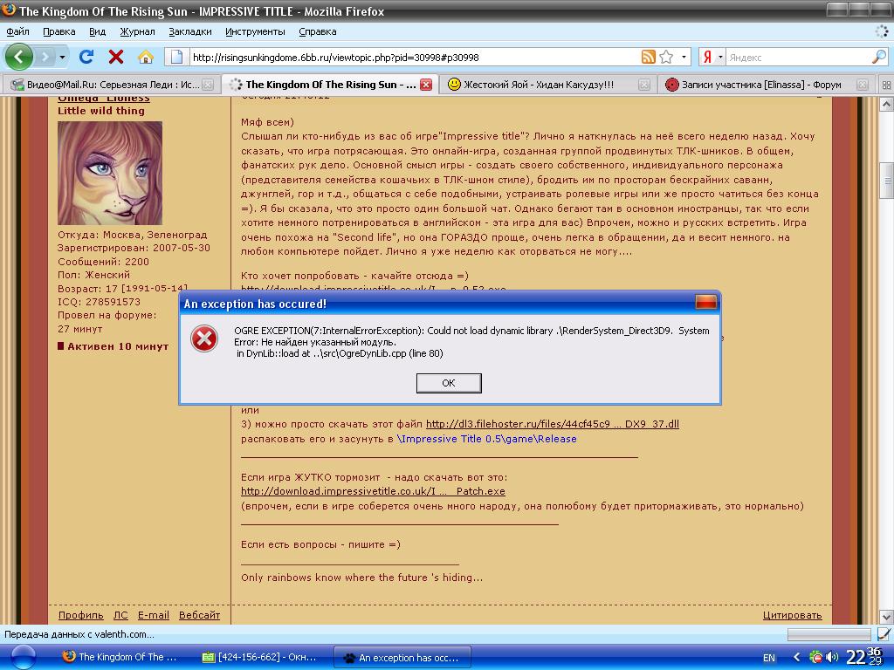Open the impressivetitle Patch.exe link
This screenshot has width=894, height=670.
373,491
